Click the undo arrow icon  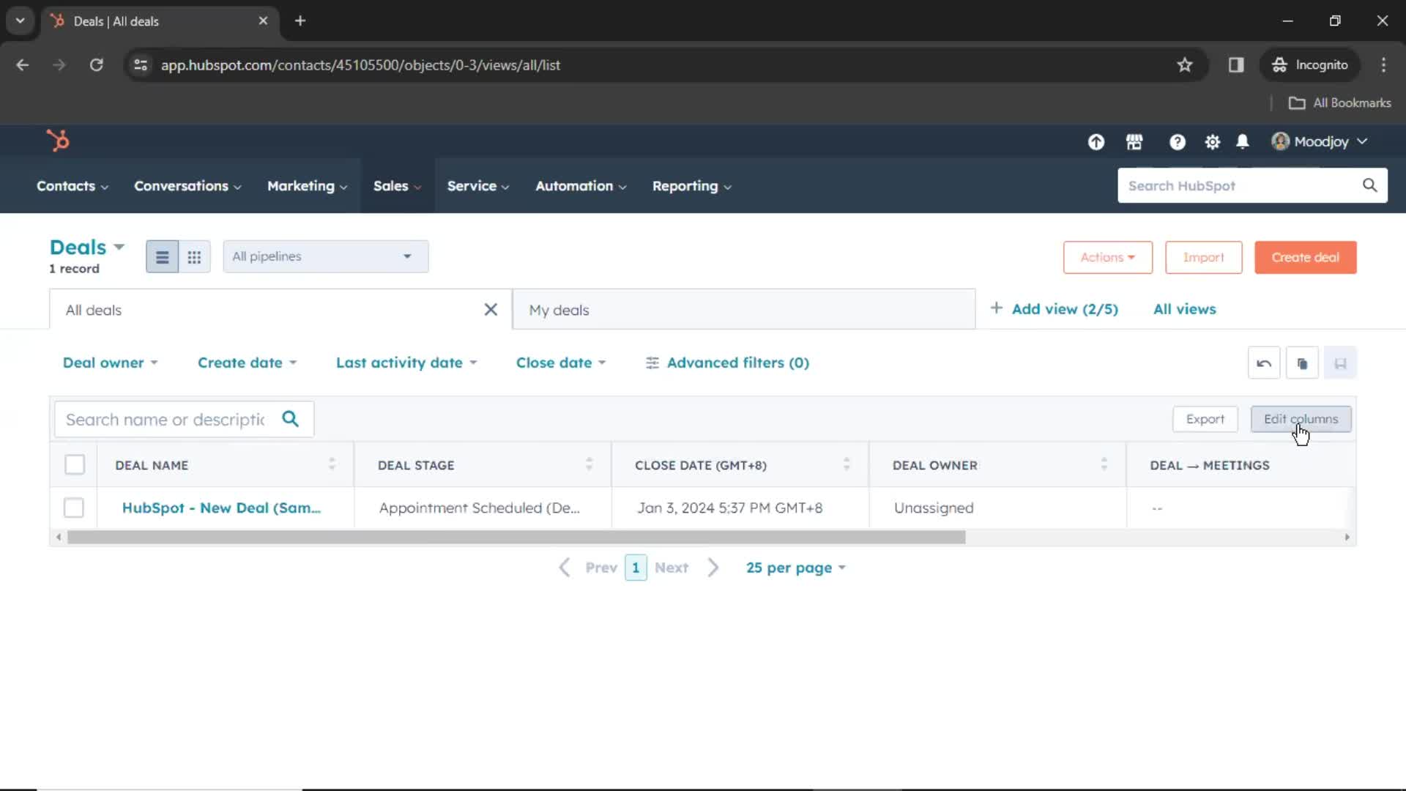click(1263, 363)
